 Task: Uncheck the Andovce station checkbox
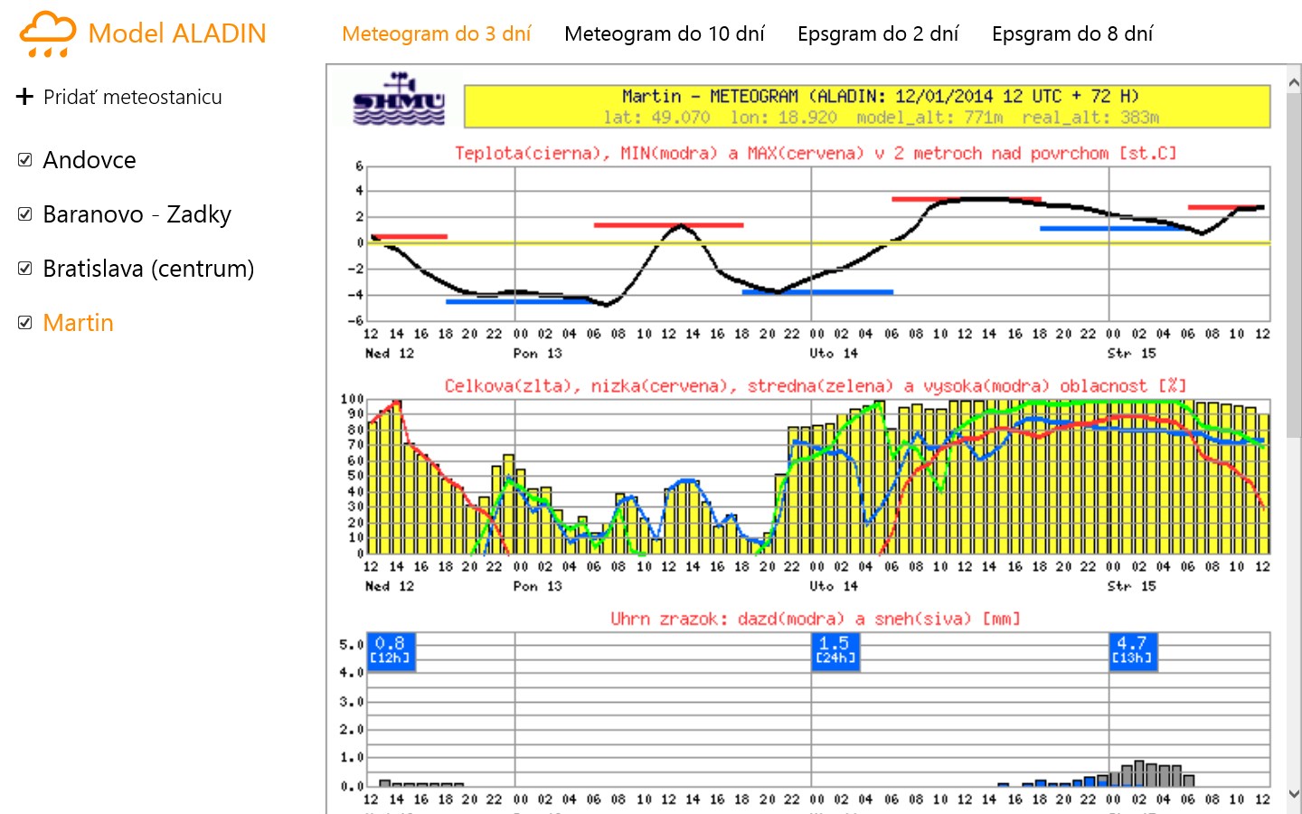[x=25, y=160]
